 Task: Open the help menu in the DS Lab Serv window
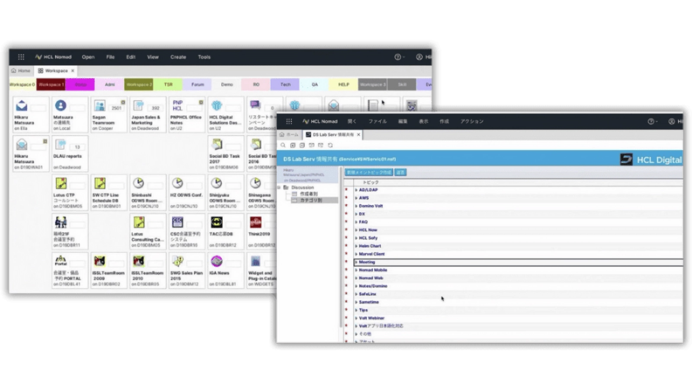click(653, 121)
